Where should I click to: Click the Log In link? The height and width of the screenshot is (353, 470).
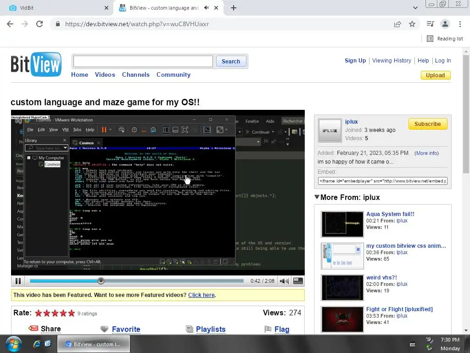(443, 61)
